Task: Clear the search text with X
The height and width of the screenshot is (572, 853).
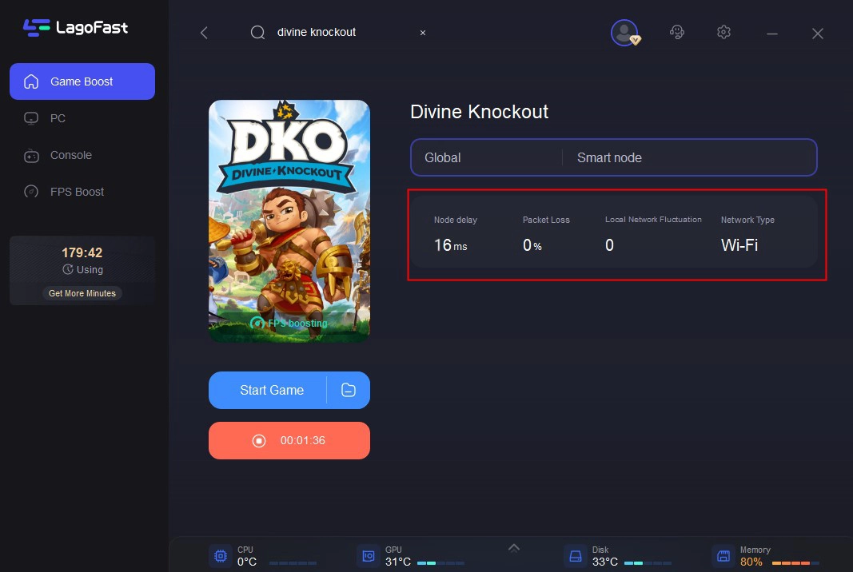Action: tap(423, 33)
